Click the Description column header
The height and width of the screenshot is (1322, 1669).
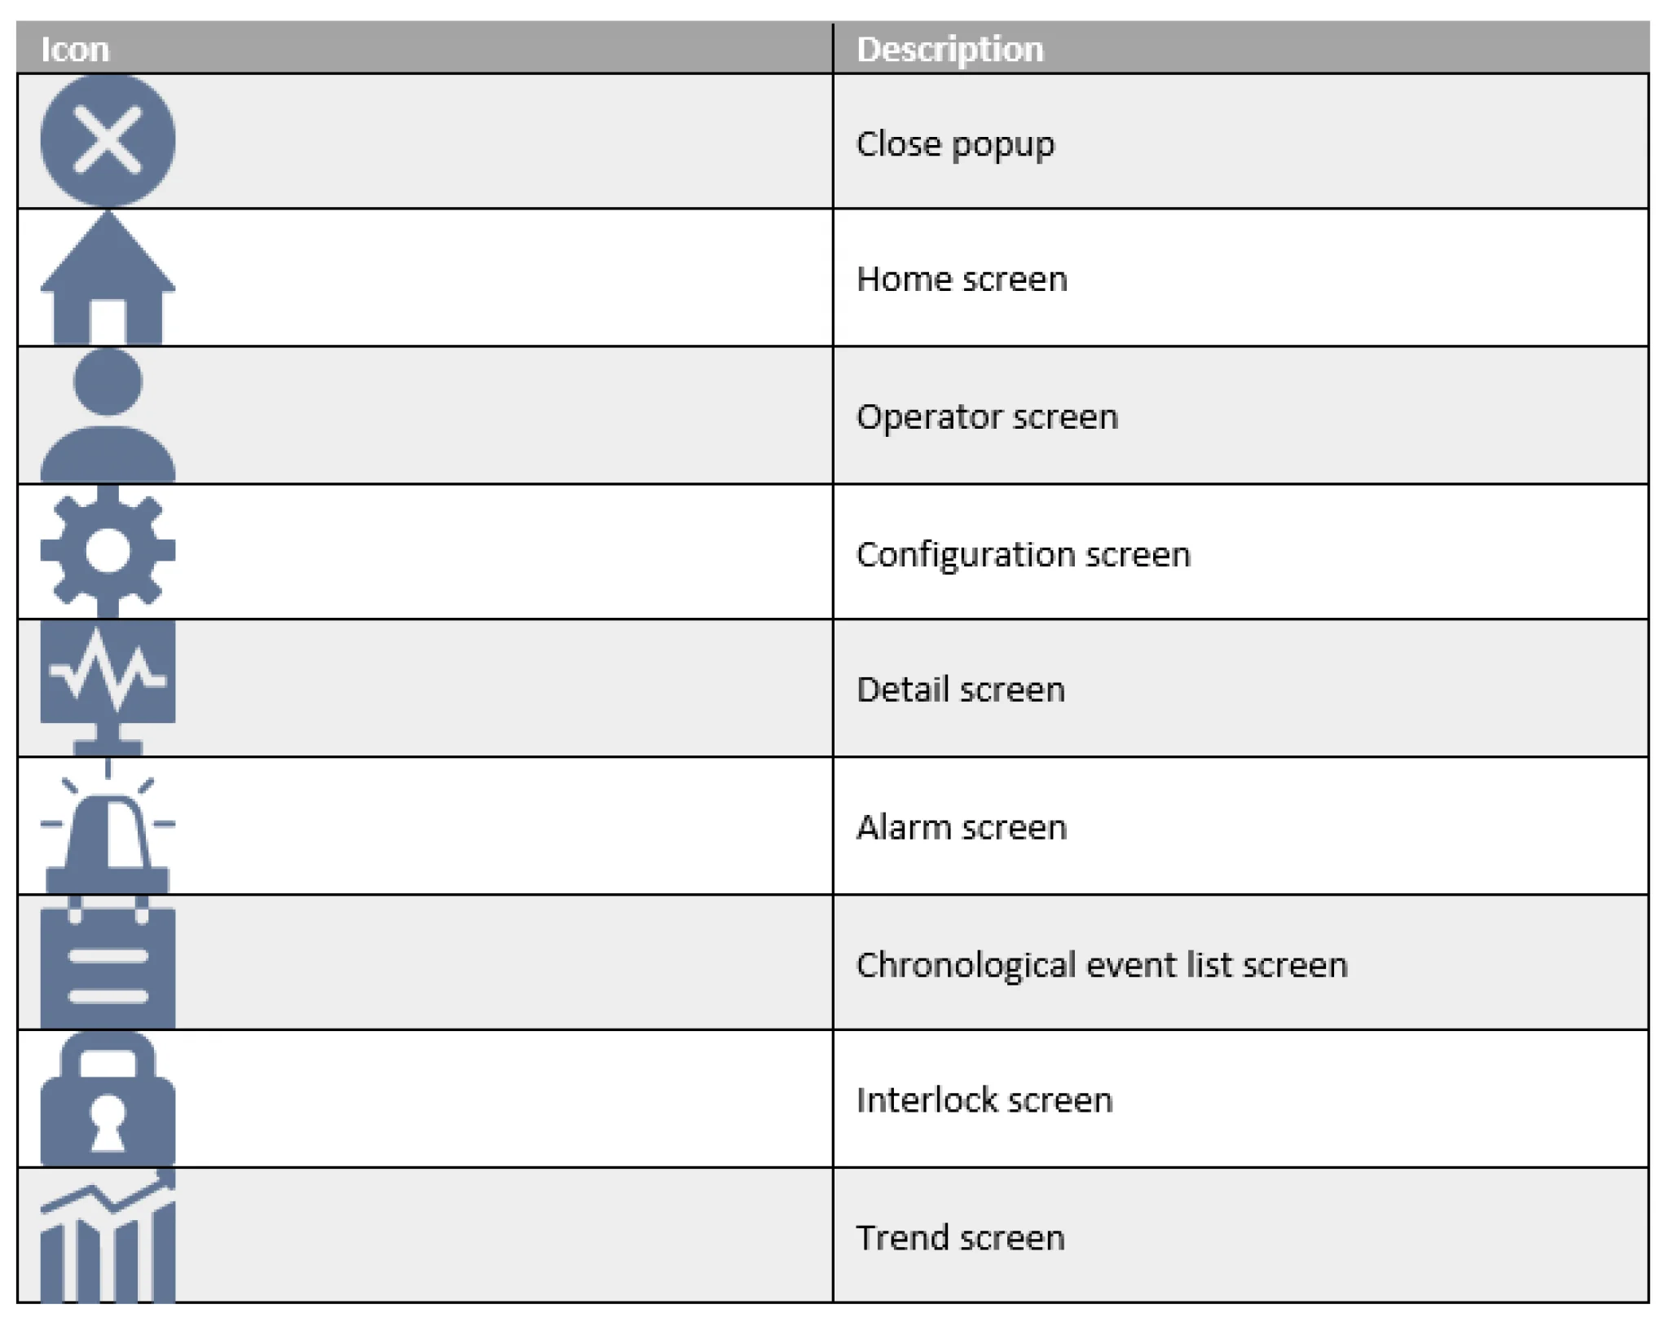pos(950,50)
